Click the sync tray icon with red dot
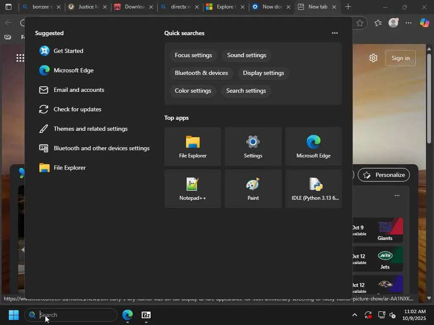 pos(368,315)
